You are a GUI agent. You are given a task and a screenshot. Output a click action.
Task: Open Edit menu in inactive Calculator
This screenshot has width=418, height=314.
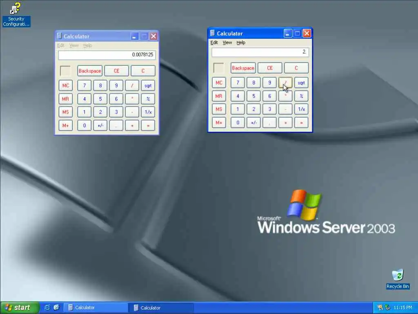(x=61, y=45)
